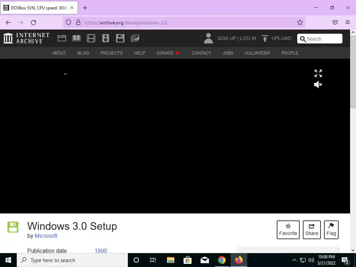Open the VOLUNTEER menu item
Screen dimensions: 356x267
tap(257, 53)
